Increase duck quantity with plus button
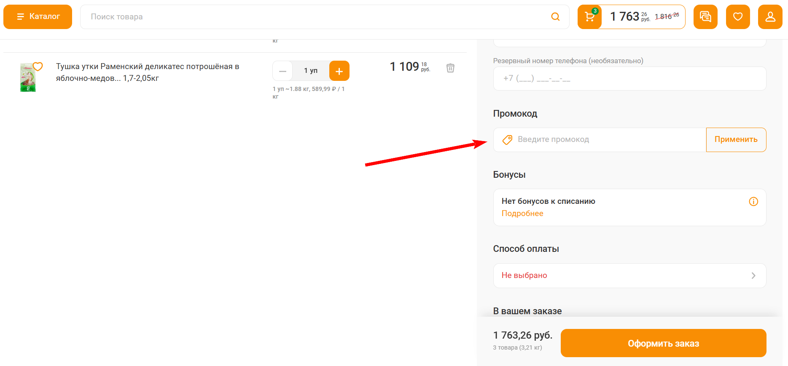 339,71
